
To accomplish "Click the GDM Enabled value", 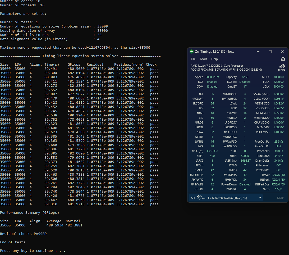I will click(x=212, y=87).
